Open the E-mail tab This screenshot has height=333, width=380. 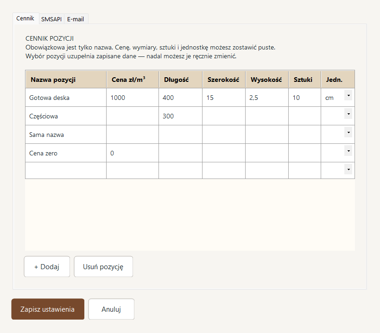pyautogui.click(x=76, y=19)
